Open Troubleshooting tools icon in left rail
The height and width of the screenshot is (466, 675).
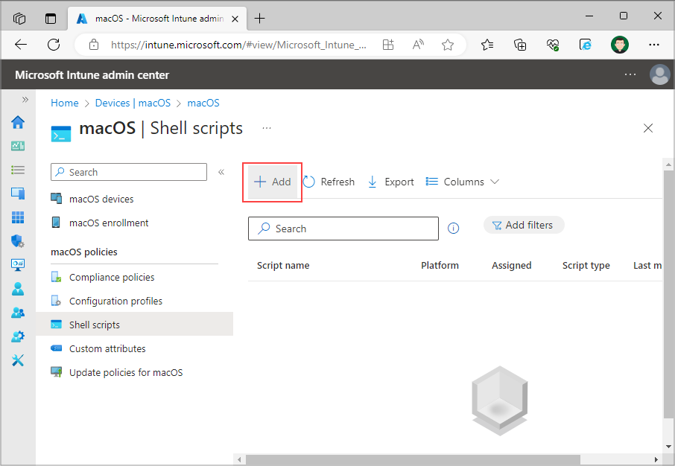click(18, 360)
